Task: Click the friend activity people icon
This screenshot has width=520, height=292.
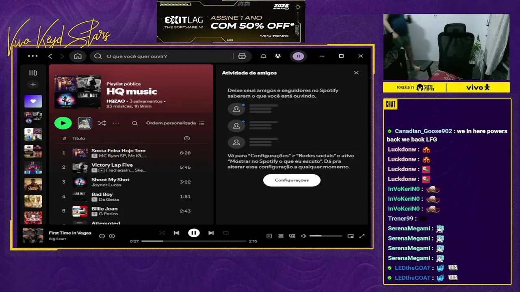Action: point(277,56)
